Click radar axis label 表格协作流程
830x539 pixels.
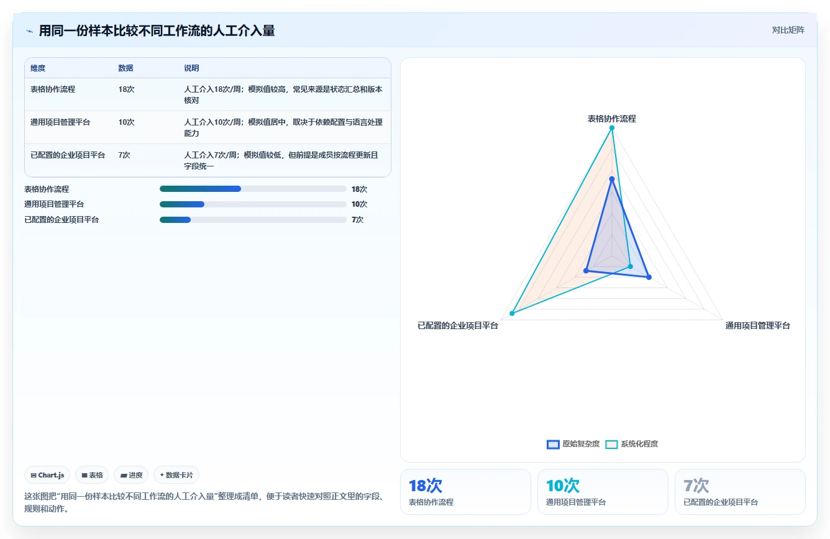tap(612, 119)
